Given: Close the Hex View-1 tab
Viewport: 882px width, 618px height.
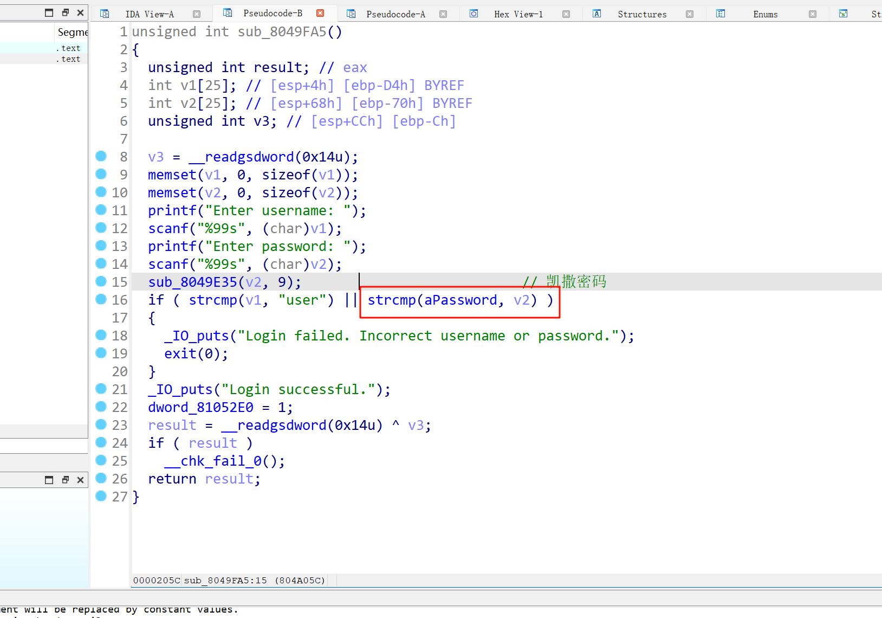Looking at the screenshot, I should pyautogui.click(x=566, y=14).
